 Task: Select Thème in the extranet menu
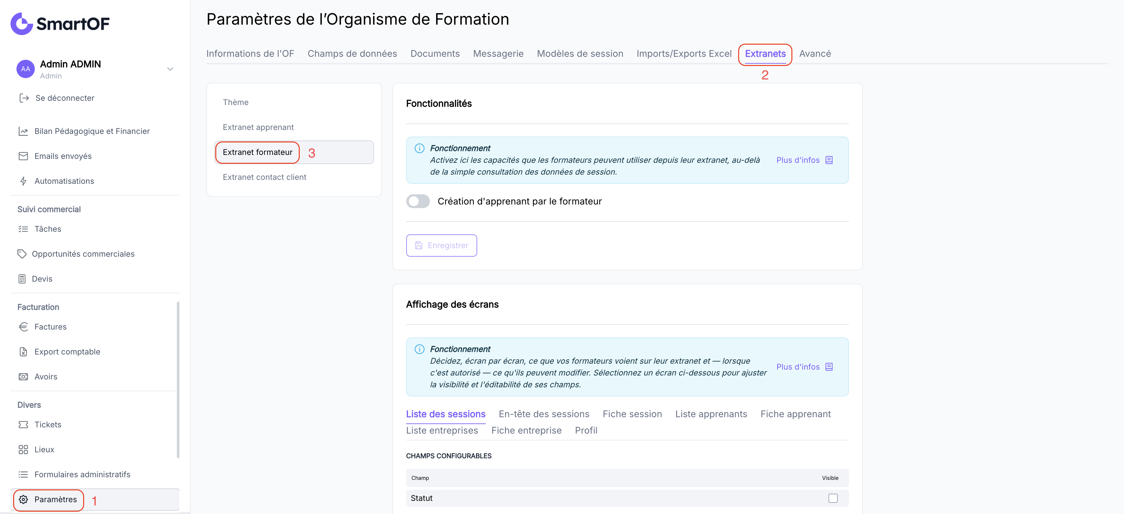[236, 102]
